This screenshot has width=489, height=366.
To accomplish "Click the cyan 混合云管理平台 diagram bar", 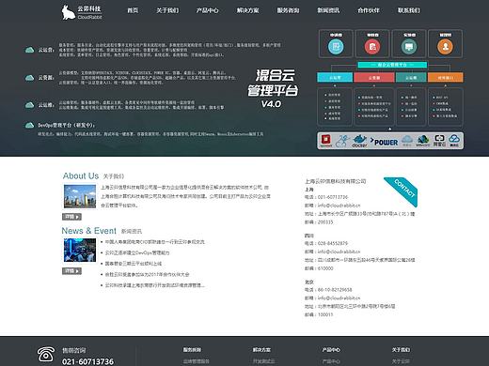I will [x=392, y=65].
